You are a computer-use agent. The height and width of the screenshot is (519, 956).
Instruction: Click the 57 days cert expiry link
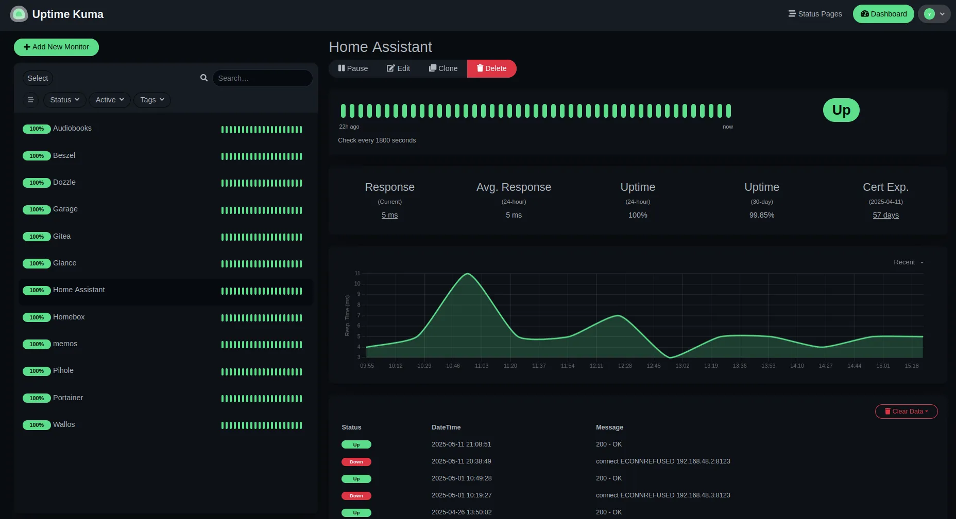885,215
